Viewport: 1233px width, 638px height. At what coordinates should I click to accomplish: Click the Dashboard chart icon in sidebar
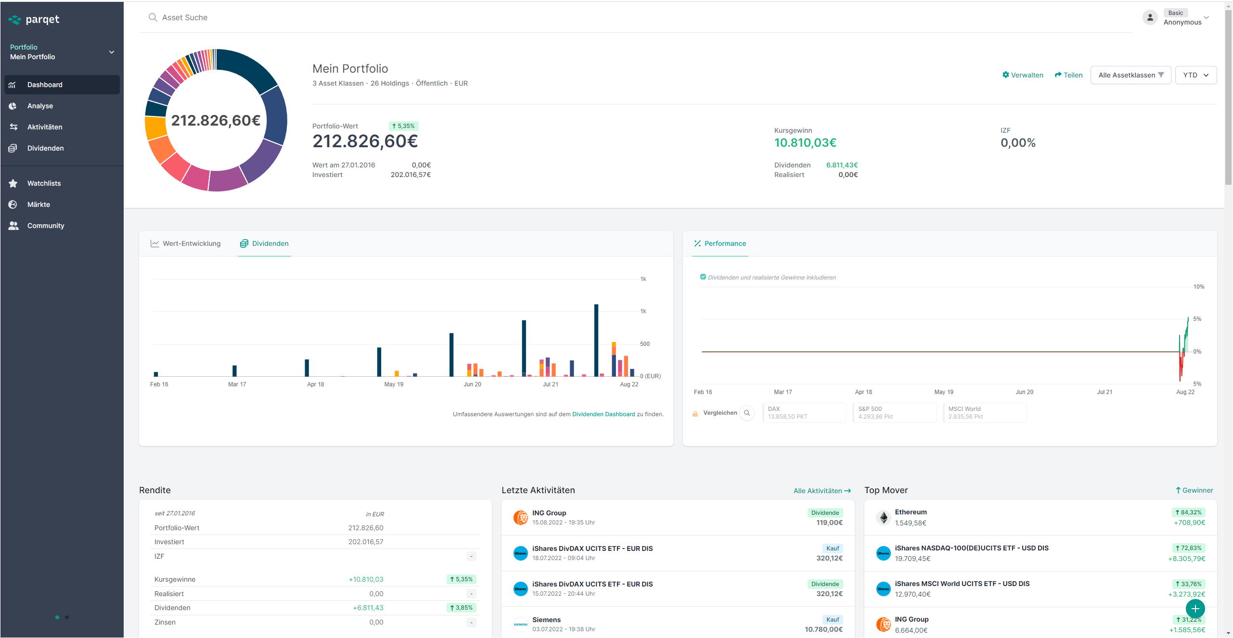(x=13, y=85)
